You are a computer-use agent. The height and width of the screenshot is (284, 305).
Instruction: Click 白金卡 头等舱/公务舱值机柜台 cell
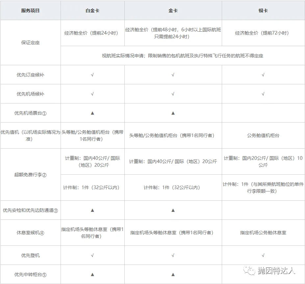pos(92,135)
